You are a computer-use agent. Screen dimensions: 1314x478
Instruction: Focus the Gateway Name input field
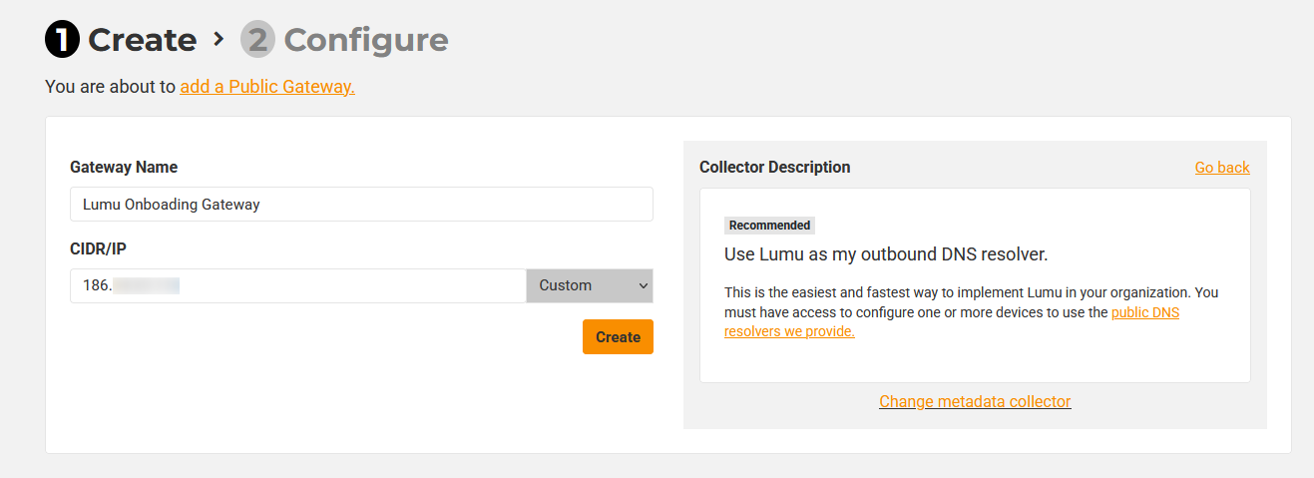tap(361, 204)
